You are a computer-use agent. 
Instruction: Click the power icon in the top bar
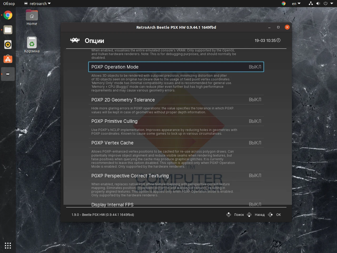pyautogui.click(x=325, y=3)
